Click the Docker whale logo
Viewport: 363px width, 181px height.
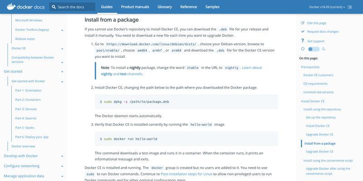pyautogui.click(x=11, y=7)
